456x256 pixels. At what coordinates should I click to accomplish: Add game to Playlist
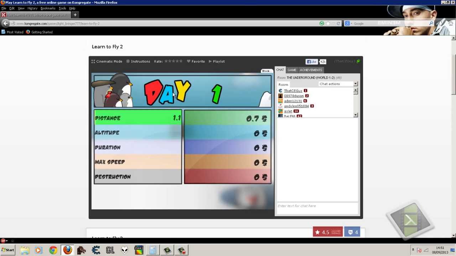pos(217,61)
